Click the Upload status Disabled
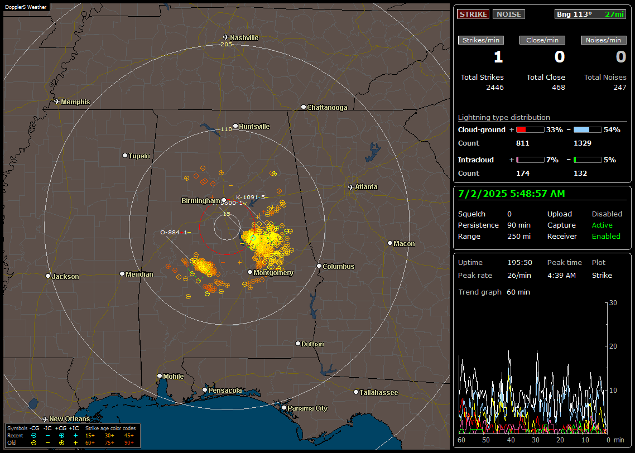The image size is (635, 453). 607,214
